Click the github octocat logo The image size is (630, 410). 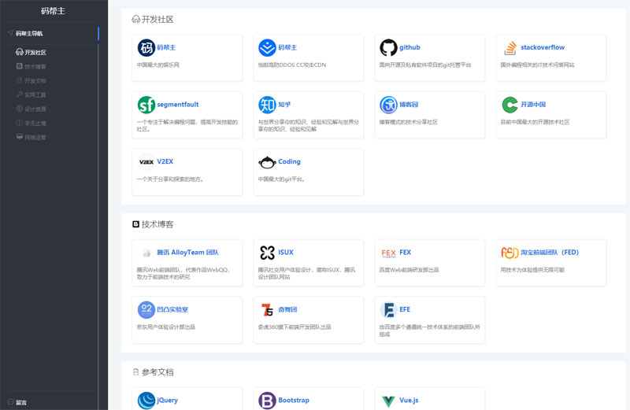pyautogui.click(x=388, y=48)
